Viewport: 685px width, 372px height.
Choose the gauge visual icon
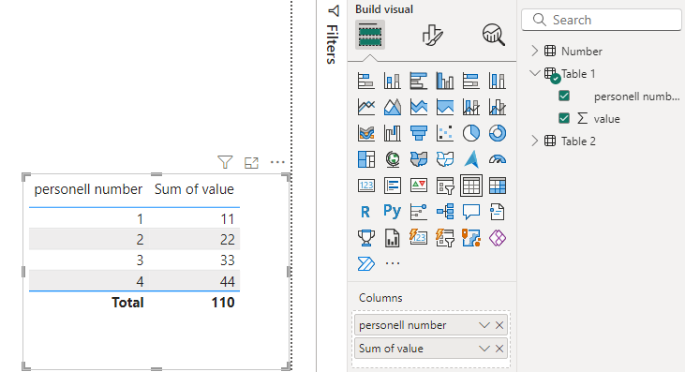pyautogui.click(x=498, y=159)
